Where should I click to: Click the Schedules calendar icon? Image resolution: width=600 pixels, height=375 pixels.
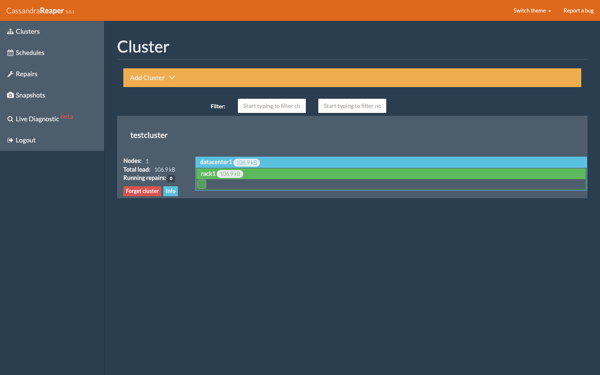tap(10, 53)
